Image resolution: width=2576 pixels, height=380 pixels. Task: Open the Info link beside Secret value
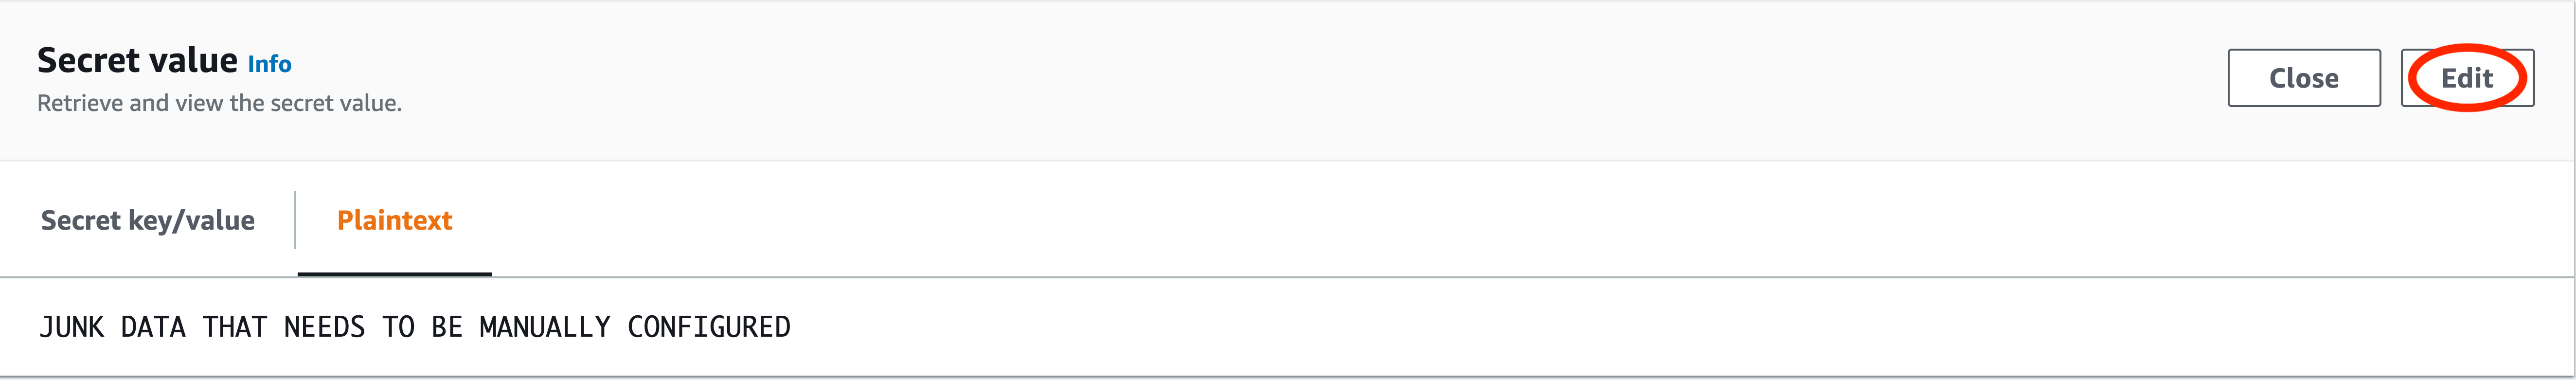(269, 64)
